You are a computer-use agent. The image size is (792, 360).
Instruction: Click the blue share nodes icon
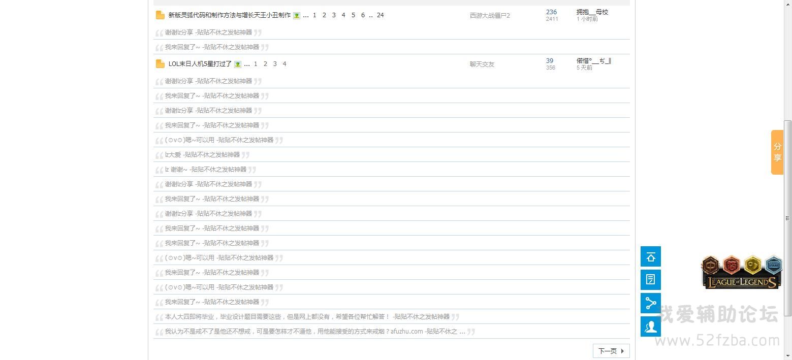click(x=651, y=303)
